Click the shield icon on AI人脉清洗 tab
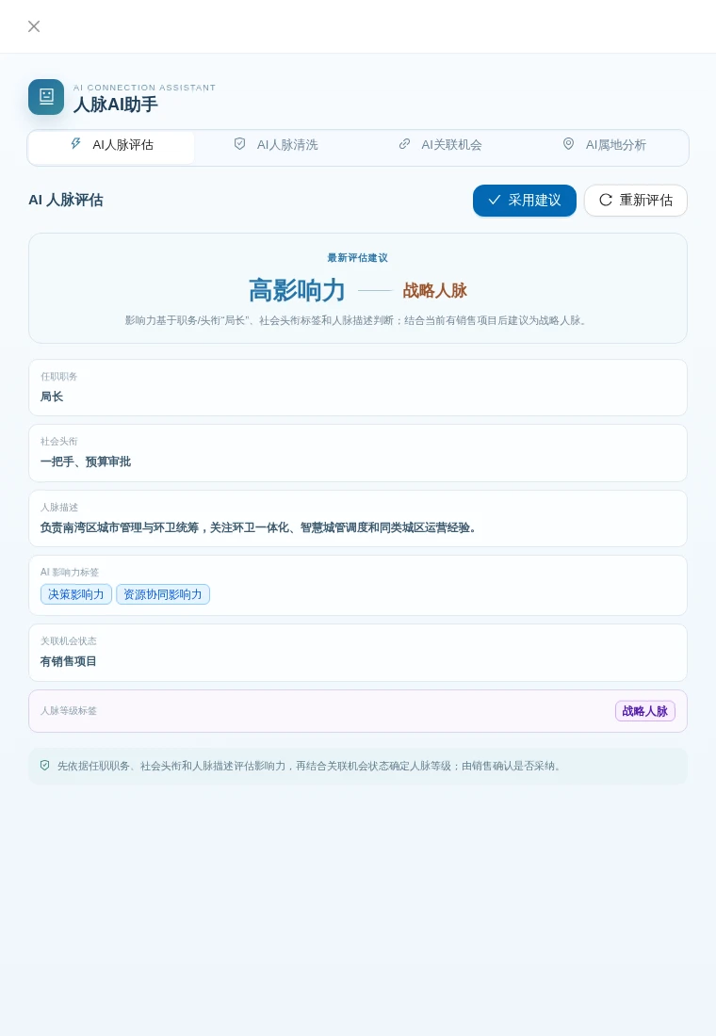Viewport: 716px width, 1036px height. click(x=240, y=144)
